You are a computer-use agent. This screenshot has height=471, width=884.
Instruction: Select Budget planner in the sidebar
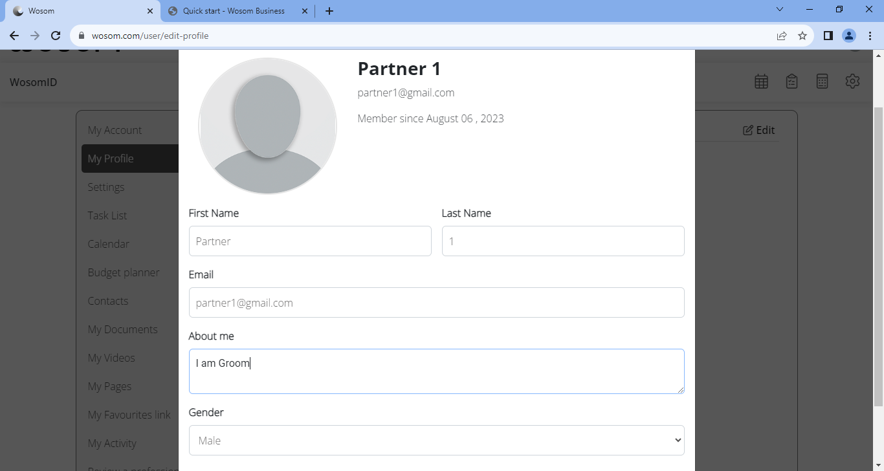pyautogui.click(x=124, y=272)
